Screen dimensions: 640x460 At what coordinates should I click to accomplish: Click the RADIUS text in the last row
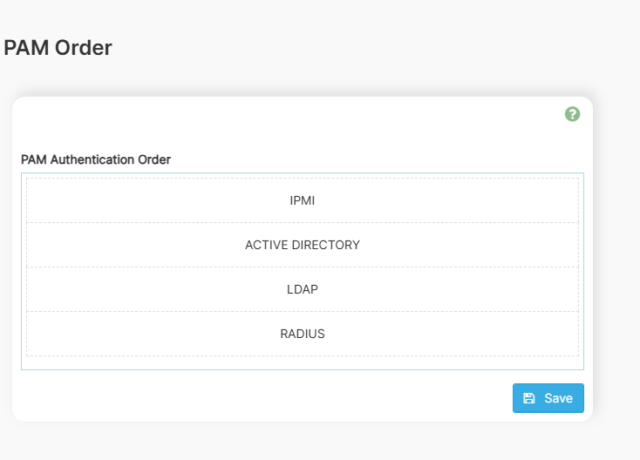(303, 334)
